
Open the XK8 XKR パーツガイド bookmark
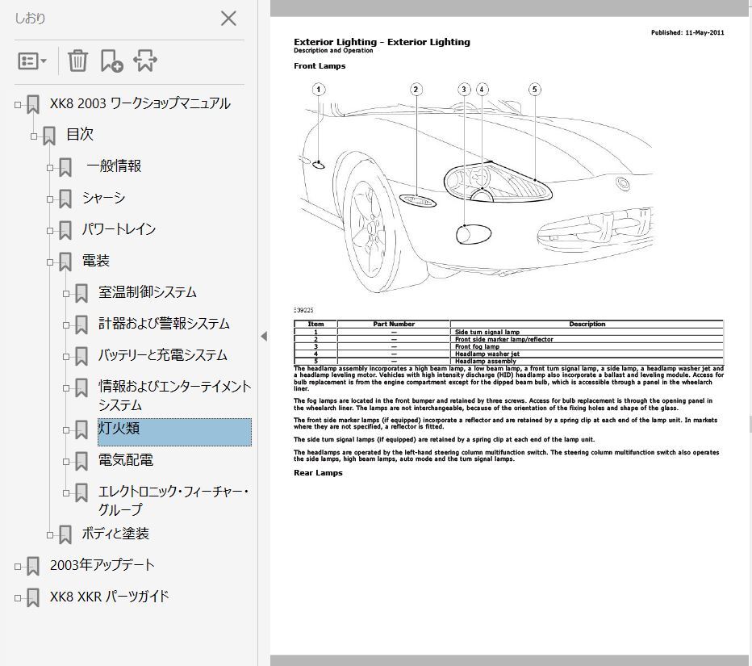coord(110,597)
